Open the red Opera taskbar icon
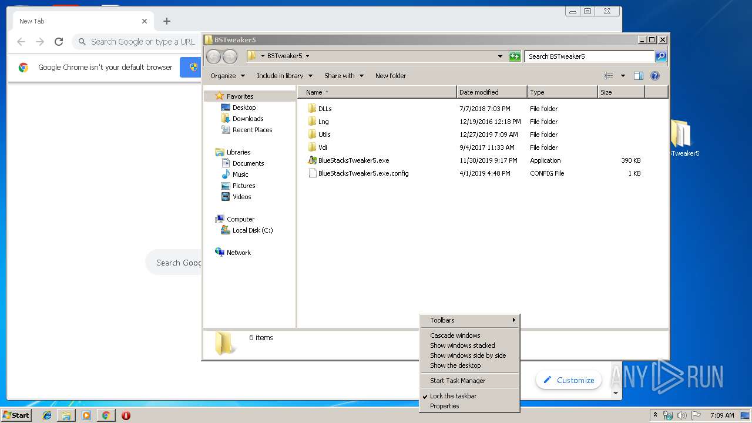752x423 pixels. [126, 415]
